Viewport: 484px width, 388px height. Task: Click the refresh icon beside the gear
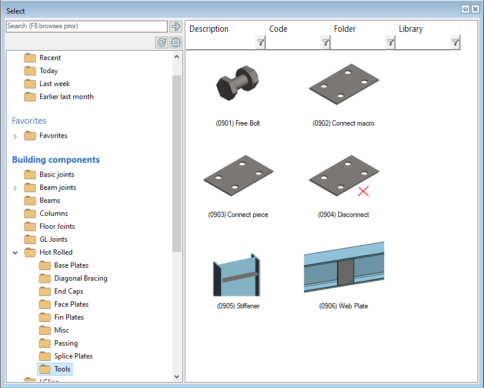pyautogui.click(x=161, y=42)
